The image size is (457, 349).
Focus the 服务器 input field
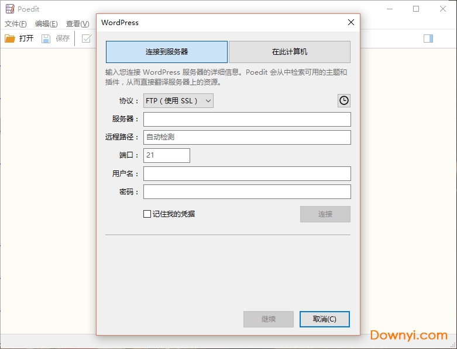pyautogui.click(x=247, y=119)
